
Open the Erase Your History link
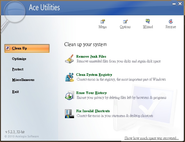(91, 93)
